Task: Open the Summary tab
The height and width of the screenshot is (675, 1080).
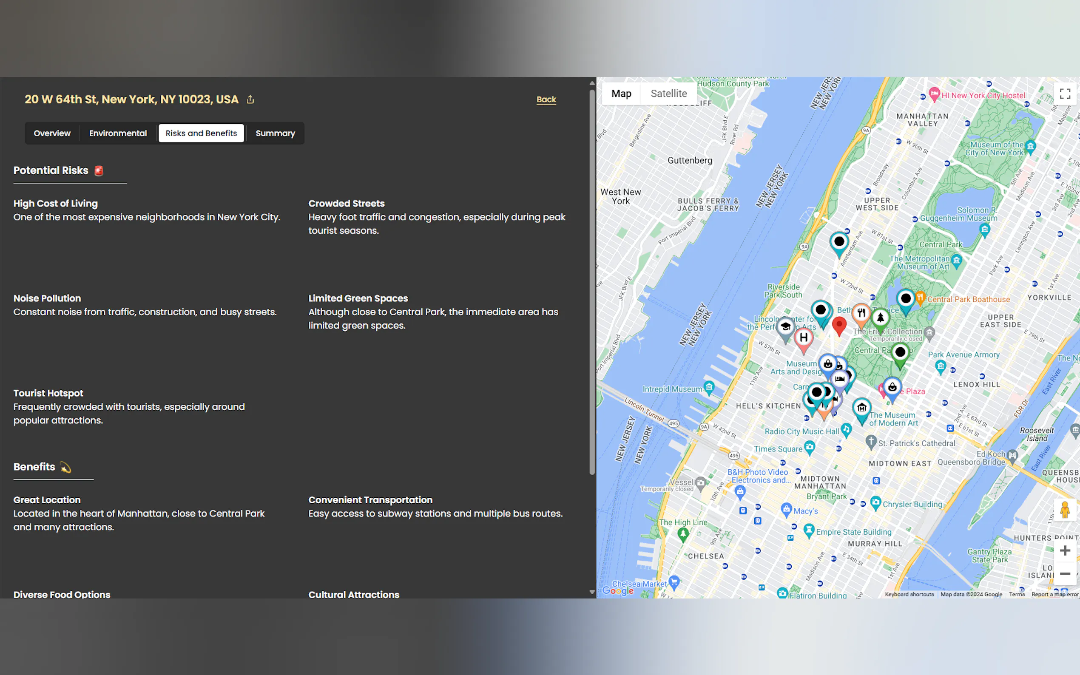Action: 275,133
